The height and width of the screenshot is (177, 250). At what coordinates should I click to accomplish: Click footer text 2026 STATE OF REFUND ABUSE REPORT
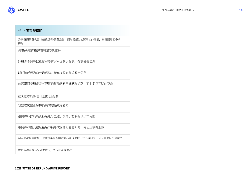[x=42, y=168]
